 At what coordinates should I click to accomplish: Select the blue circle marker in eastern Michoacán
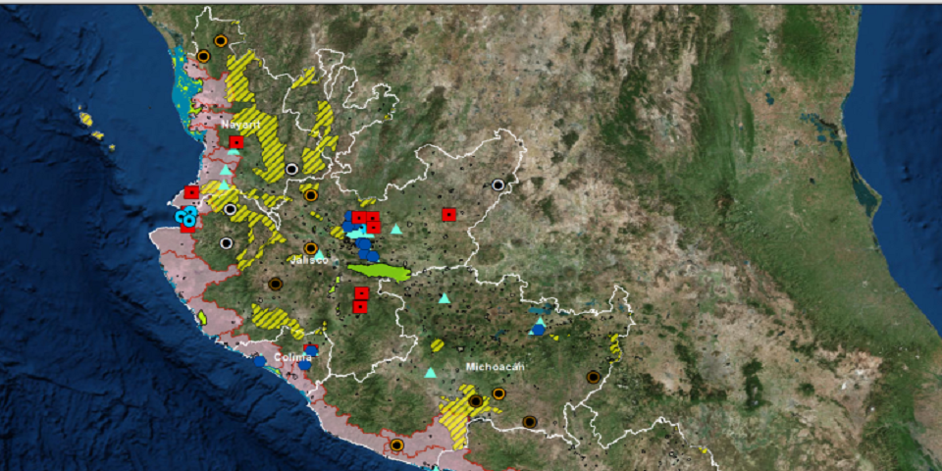(x=538, y=330)
